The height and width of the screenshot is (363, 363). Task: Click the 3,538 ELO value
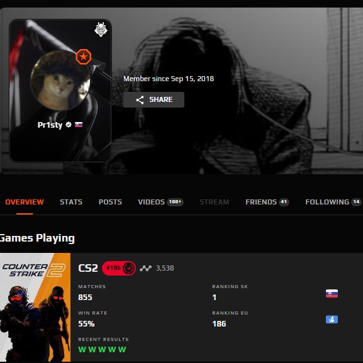pyautogui.click(x=165, y=268)
